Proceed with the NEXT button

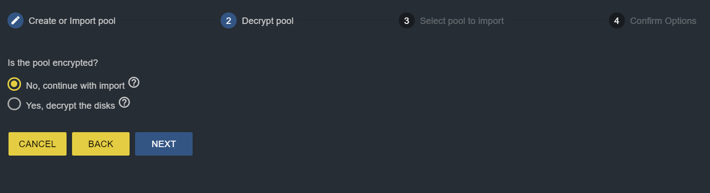click(x=164, y=144)
